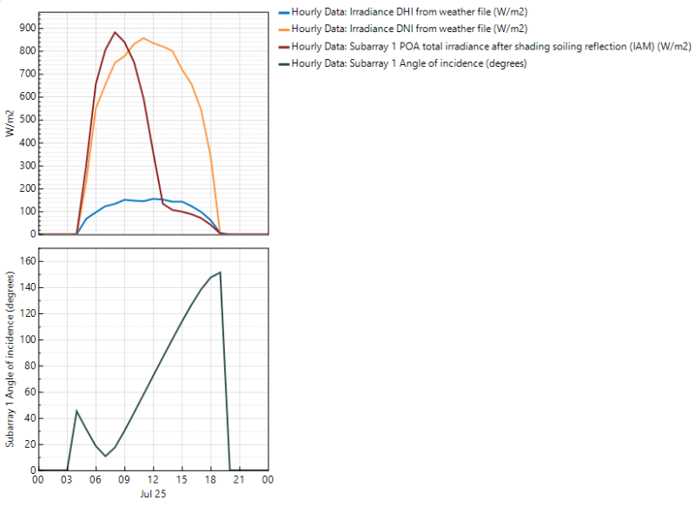Click the Jul 25 date label

pos(152,494)
